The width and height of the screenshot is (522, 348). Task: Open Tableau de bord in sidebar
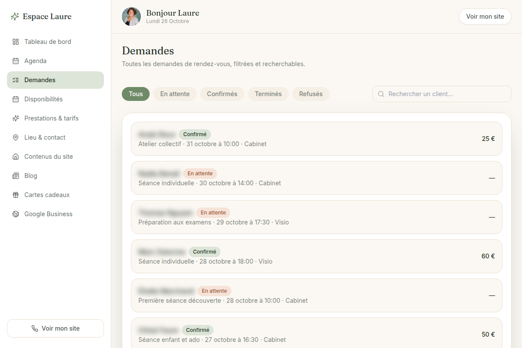(55, 42)
